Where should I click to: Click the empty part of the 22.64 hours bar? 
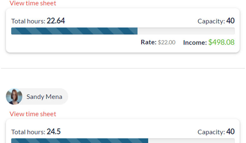click(186, 31)
